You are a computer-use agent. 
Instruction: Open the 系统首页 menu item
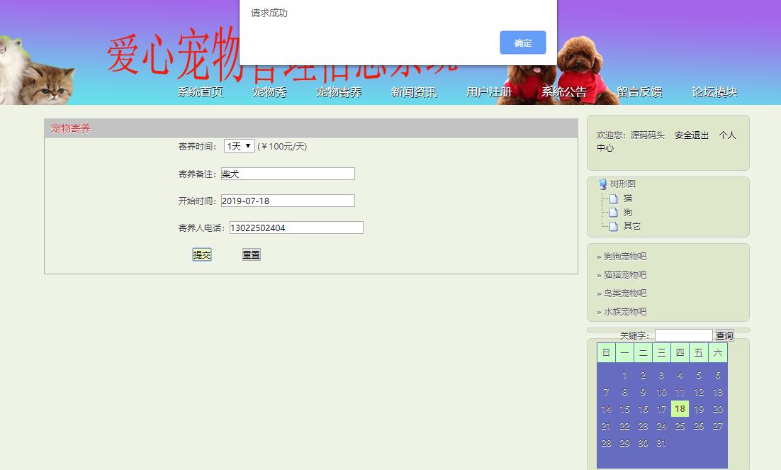tap(199, 91)
